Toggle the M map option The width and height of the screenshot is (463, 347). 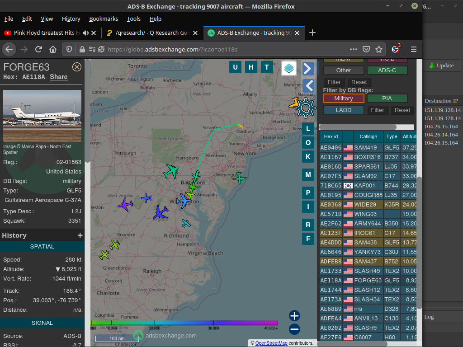308,175
